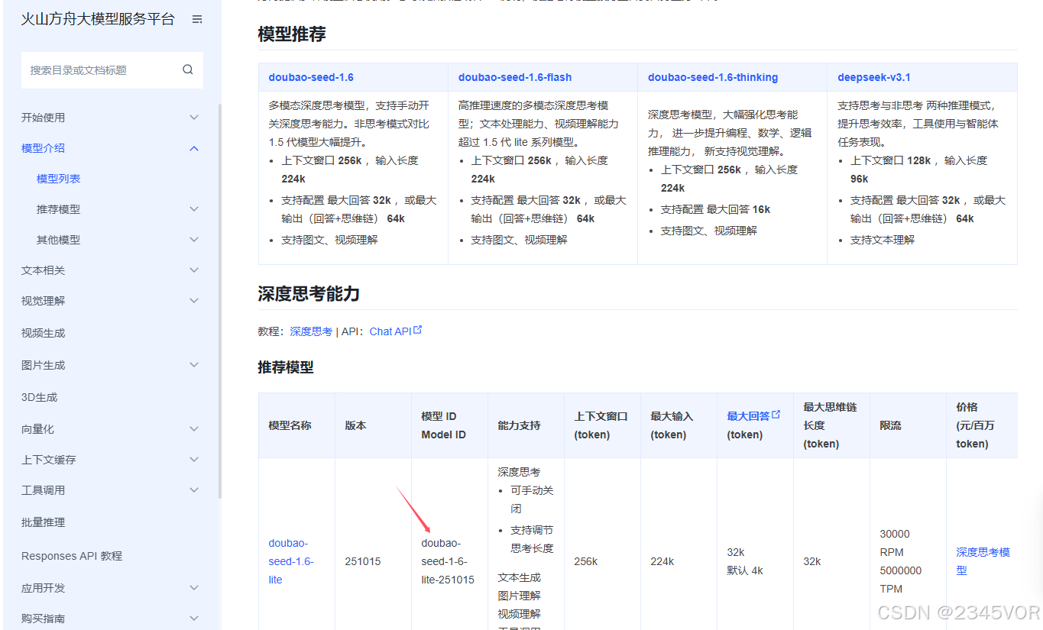The height and width of the screenshot is (630, 1043).
Task: Expand the 工具调用 section chevron
Action: click(194, 490)
